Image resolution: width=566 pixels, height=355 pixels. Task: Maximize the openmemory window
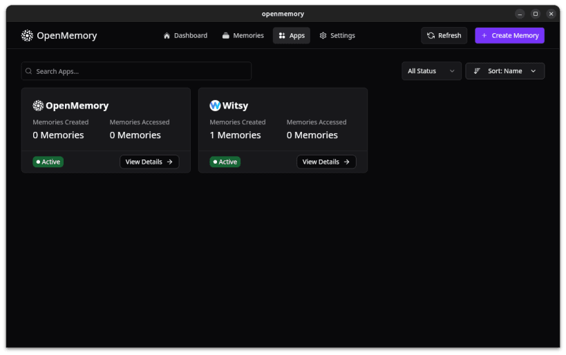[536, 14]
